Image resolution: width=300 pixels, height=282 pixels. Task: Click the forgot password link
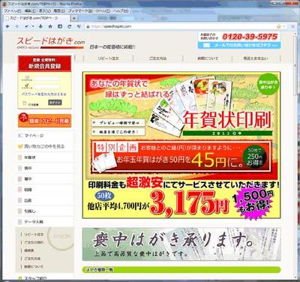[x=43, y=94]
